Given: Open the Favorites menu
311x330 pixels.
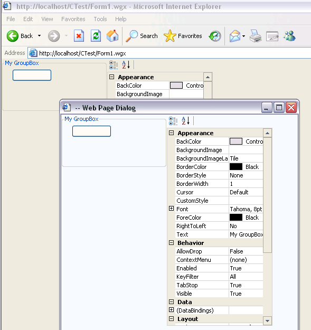Looking at the screenshot, I should coord(73,19).
